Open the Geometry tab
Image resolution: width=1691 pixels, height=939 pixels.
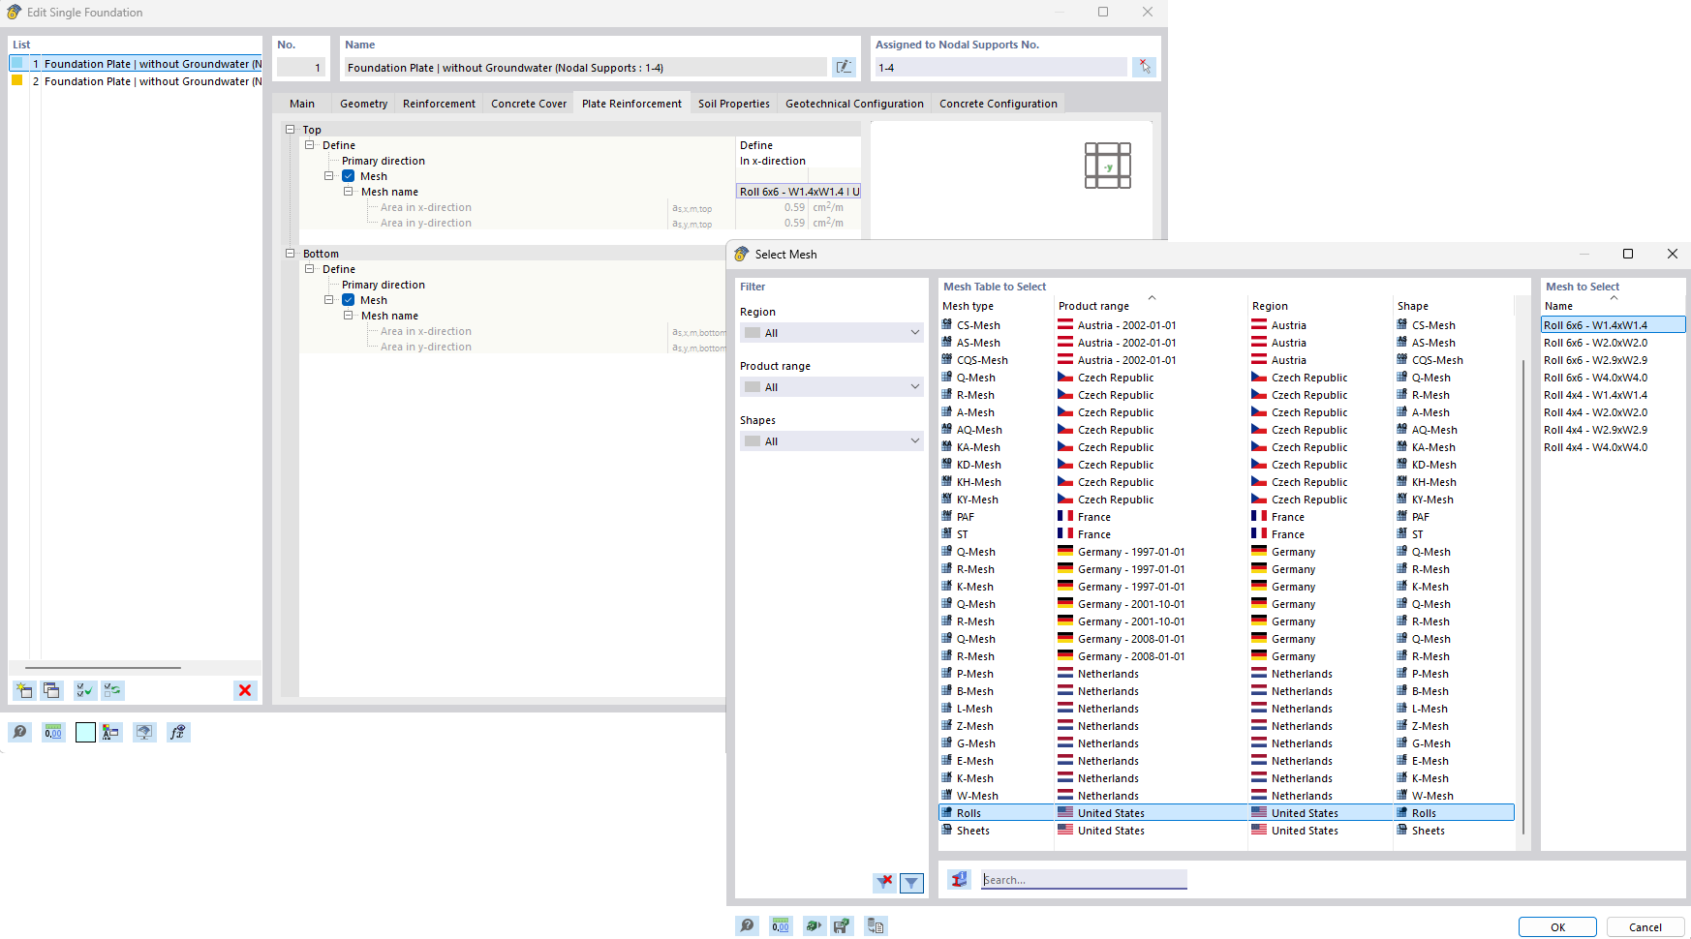coord(364,104)
